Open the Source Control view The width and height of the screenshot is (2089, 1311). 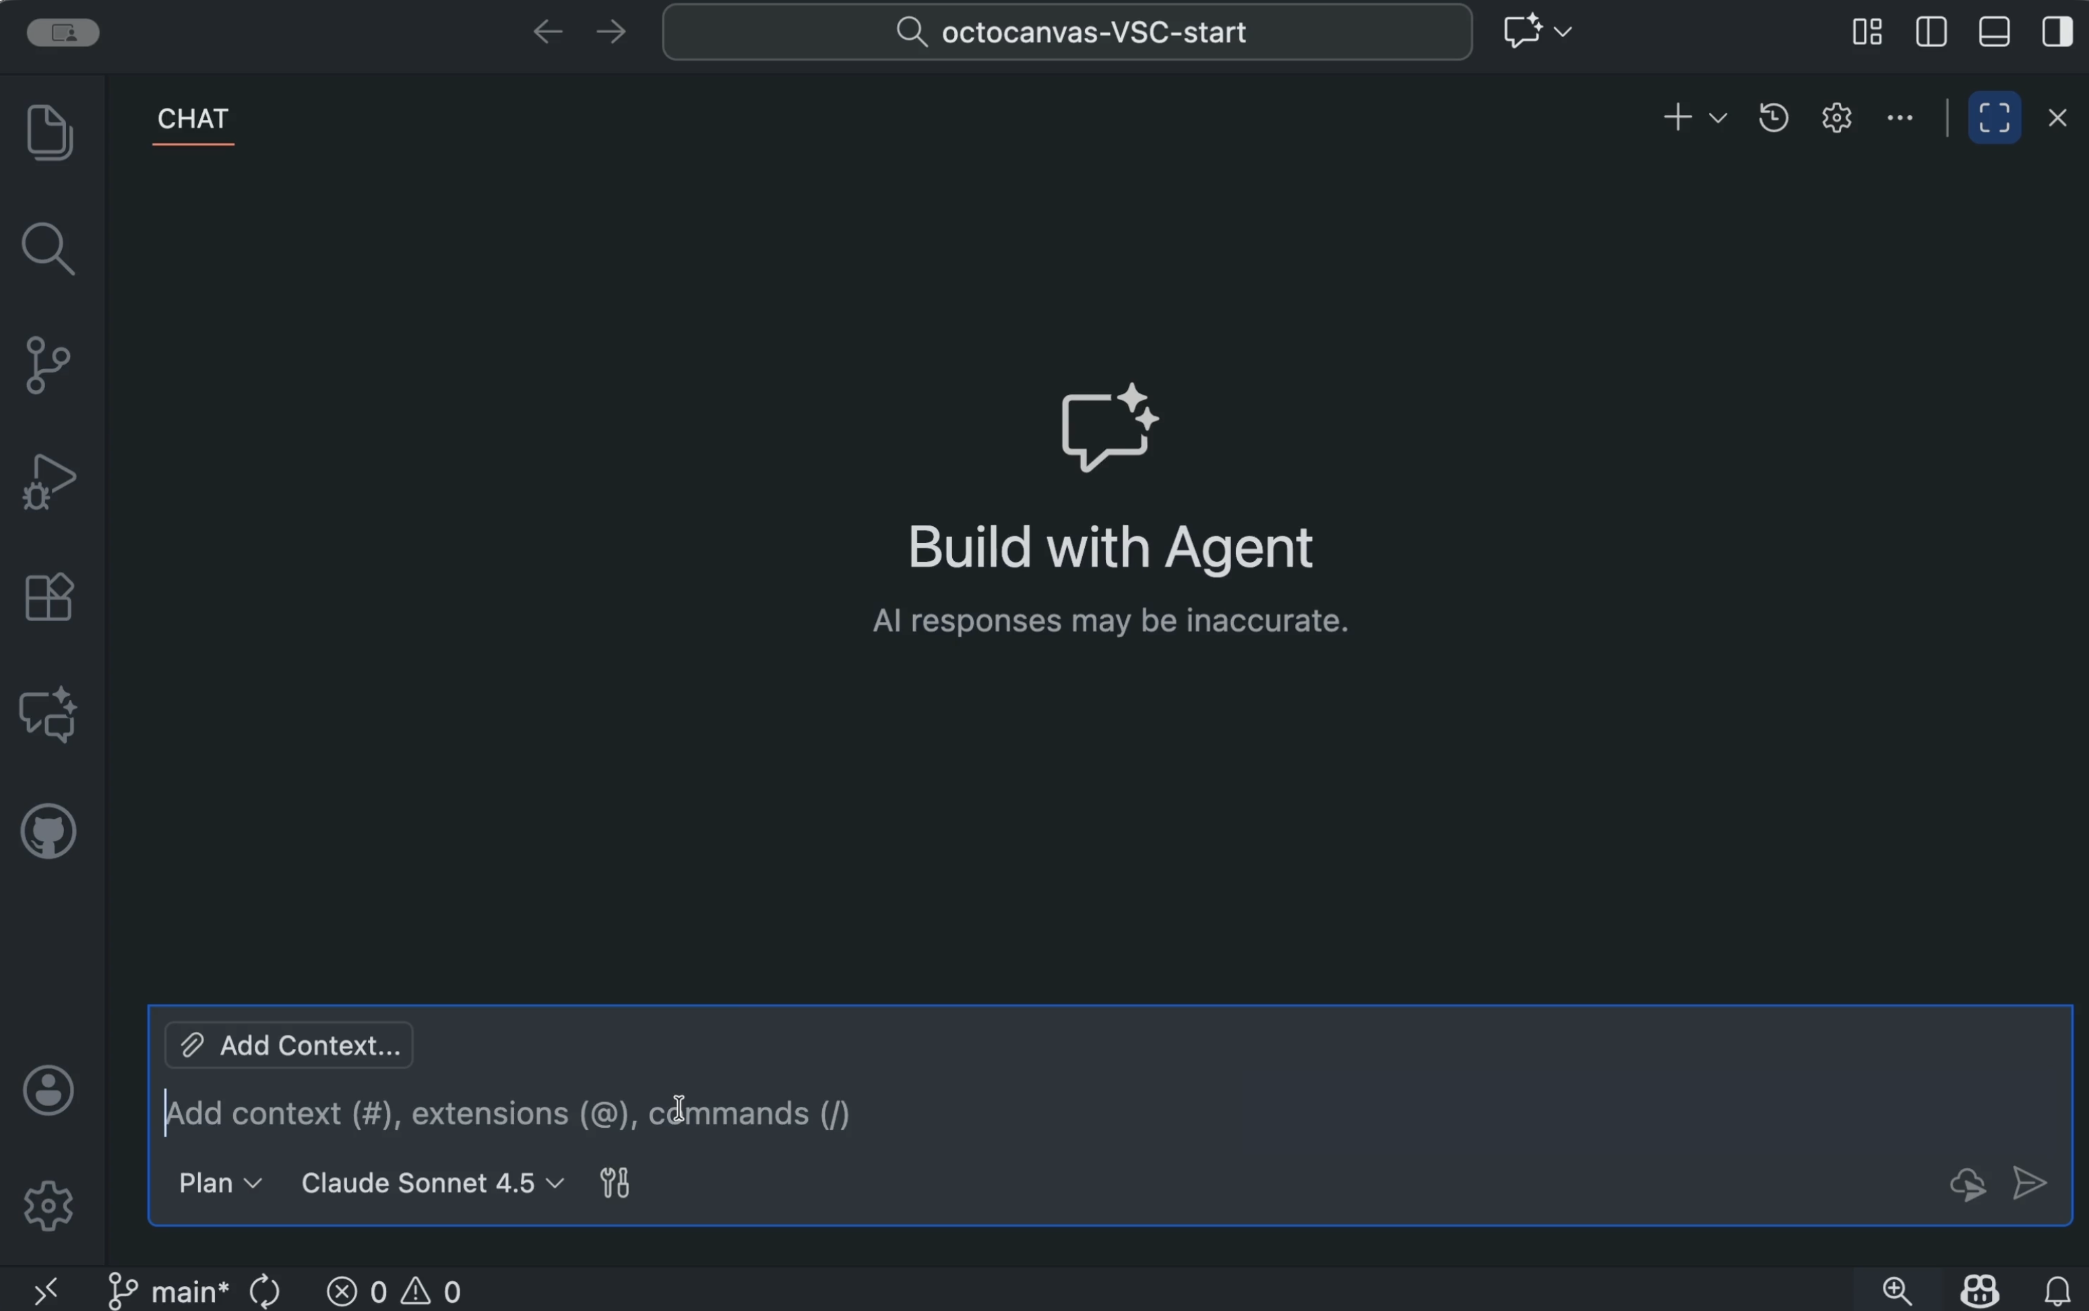click(49, 365)
